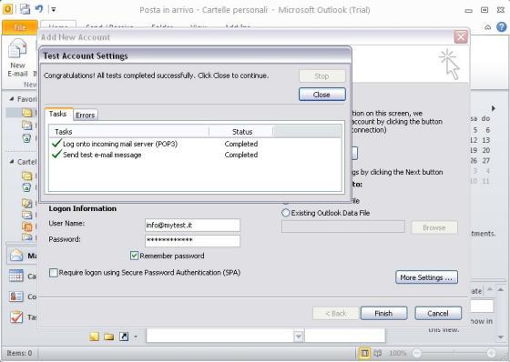Open the Mail navigation icon

coord(16,256)
